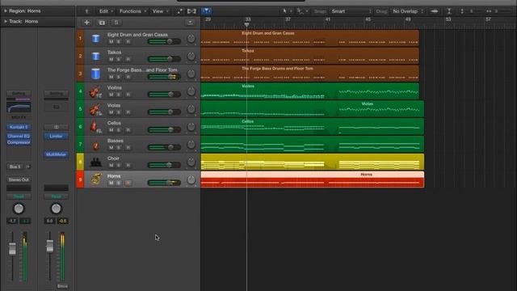Enable the Flex view icon in toolbar
Viewport: 517px width, 291px height.
coord(191,11)
